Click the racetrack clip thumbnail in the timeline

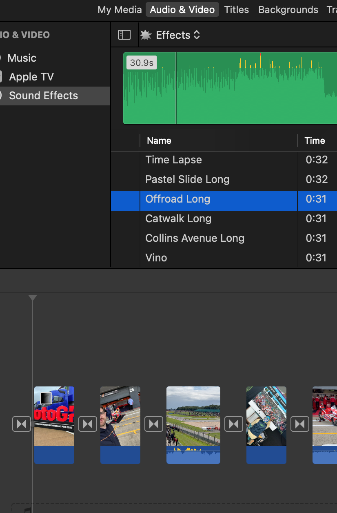193,417
